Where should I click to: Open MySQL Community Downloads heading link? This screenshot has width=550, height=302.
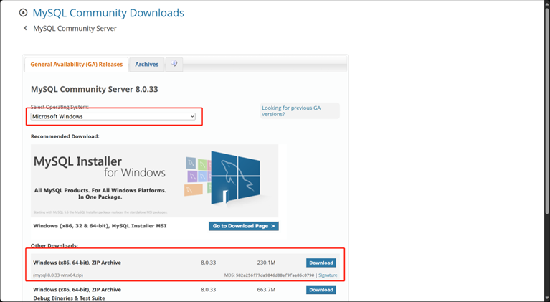tap(108, 13)
